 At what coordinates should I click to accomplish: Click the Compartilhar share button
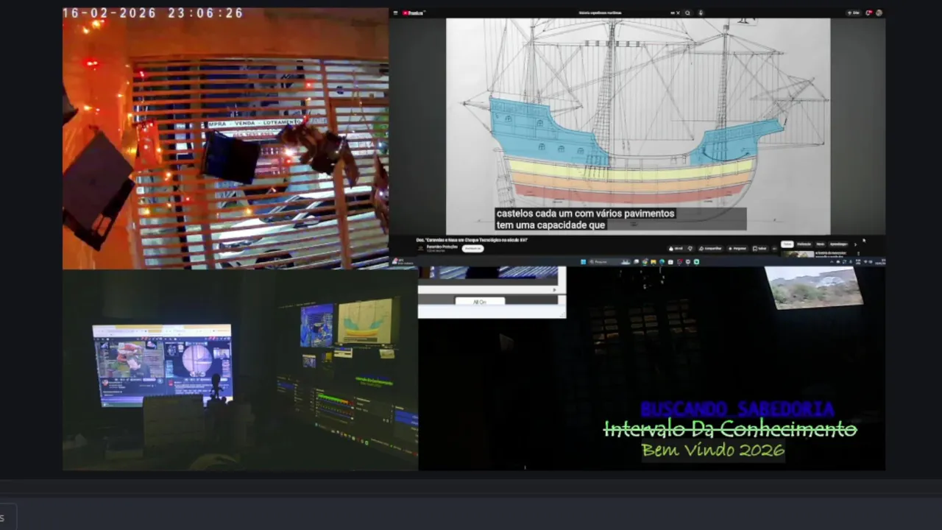coord(710,248)
